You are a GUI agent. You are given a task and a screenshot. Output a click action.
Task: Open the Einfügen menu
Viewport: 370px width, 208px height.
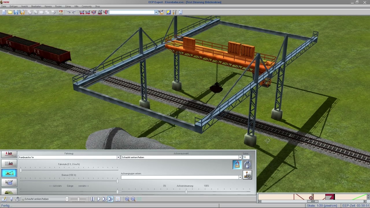tap(14, 6)
